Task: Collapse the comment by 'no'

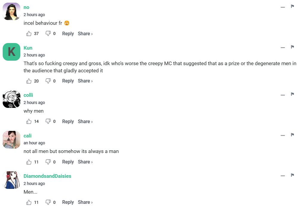Action: tap(283, 7)
